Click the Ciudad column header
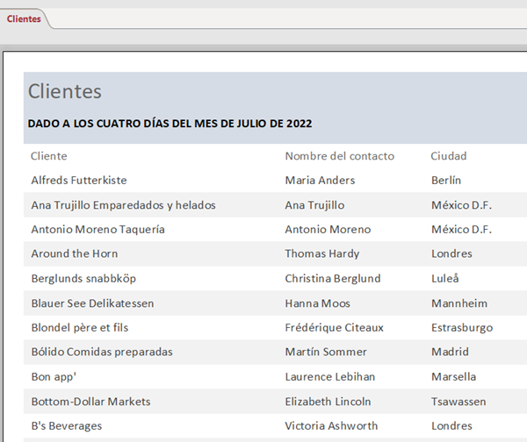The width and height of the screenshot is (527, 442). coord(448,156)
